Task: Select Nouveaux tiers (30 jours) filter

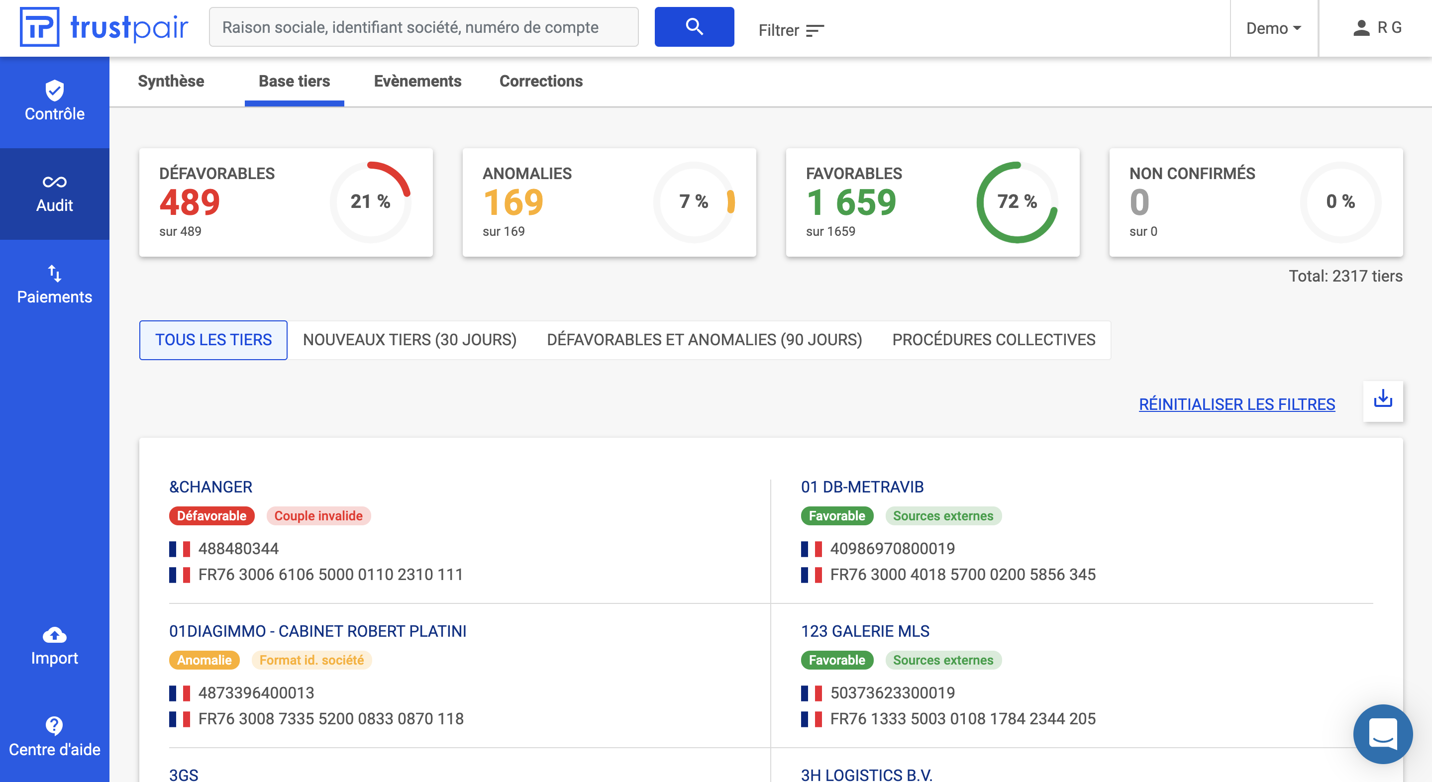Action: click(409, 340)
